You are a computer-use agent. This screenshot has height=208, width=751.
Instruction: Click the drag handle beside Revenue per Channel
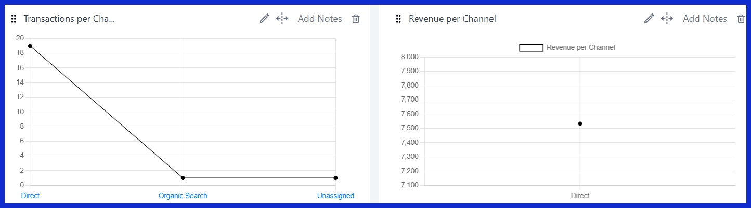click(398, 19)
